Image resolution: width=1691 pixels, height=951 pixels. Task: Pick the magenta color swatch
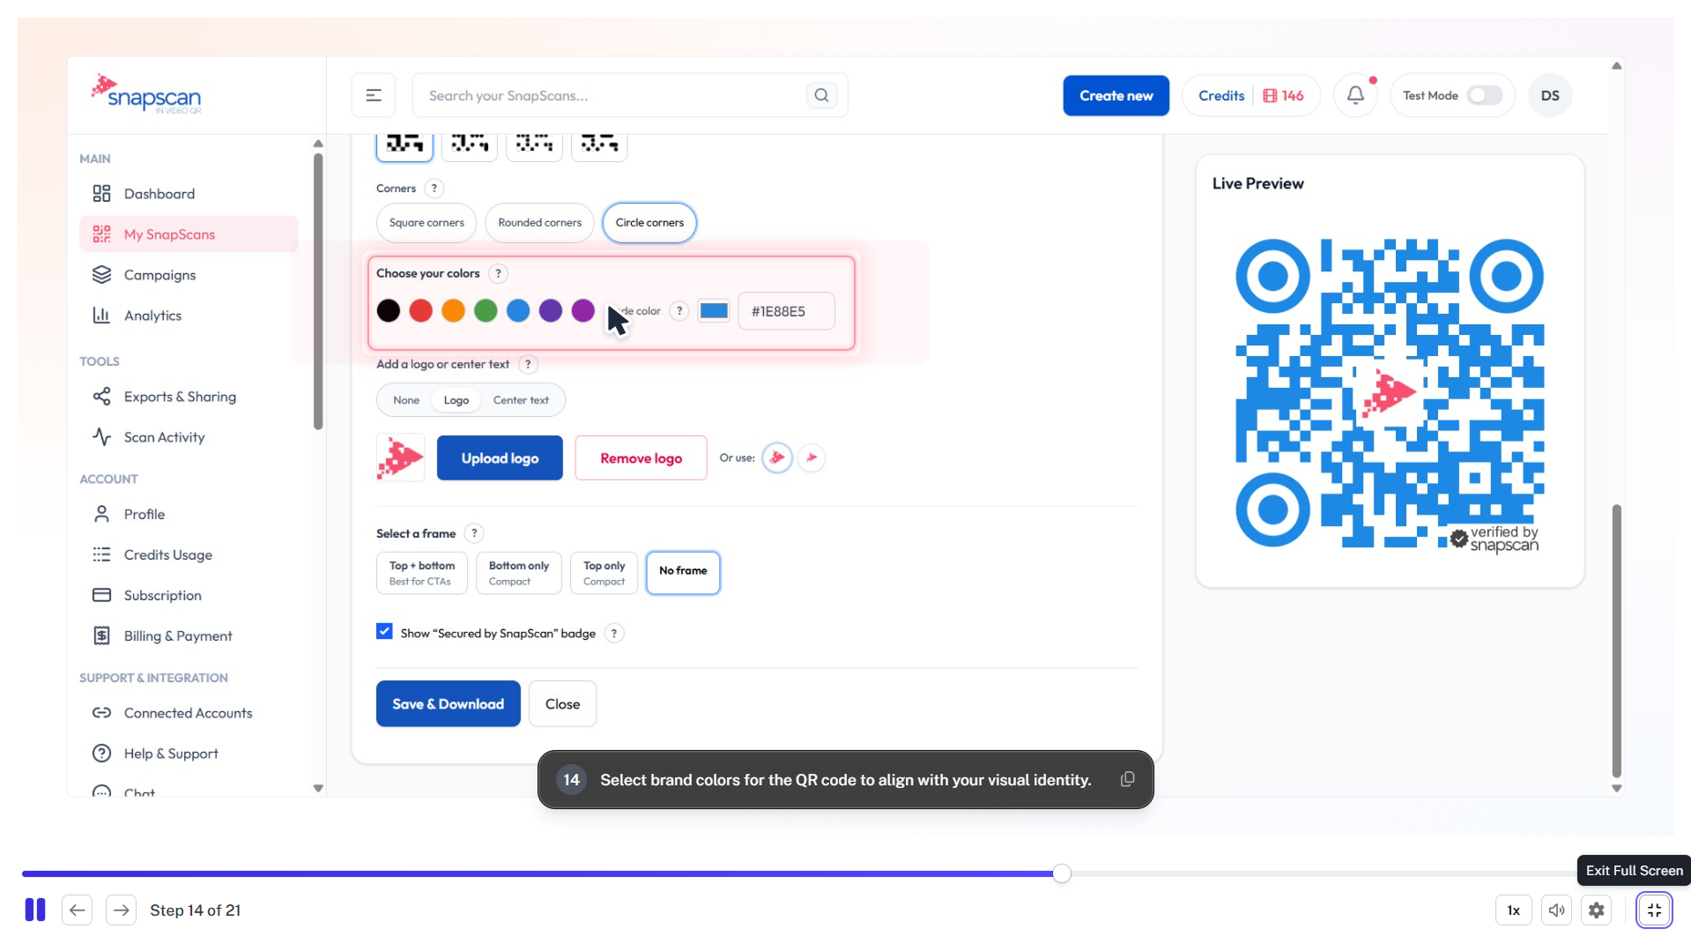[x=583, y=311]
